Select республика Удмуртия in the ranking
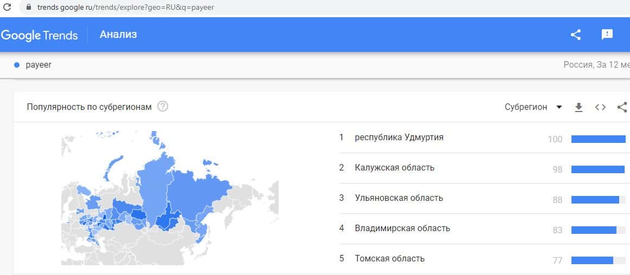Viewport: 630px width, 275px height. (x=398, y=137)
